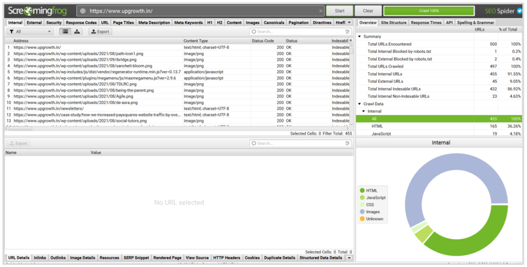Image resolution: width=527 pixels, height=267 pixels.
Task: Open the Directives tab
Action: click(x=322, y=23)
